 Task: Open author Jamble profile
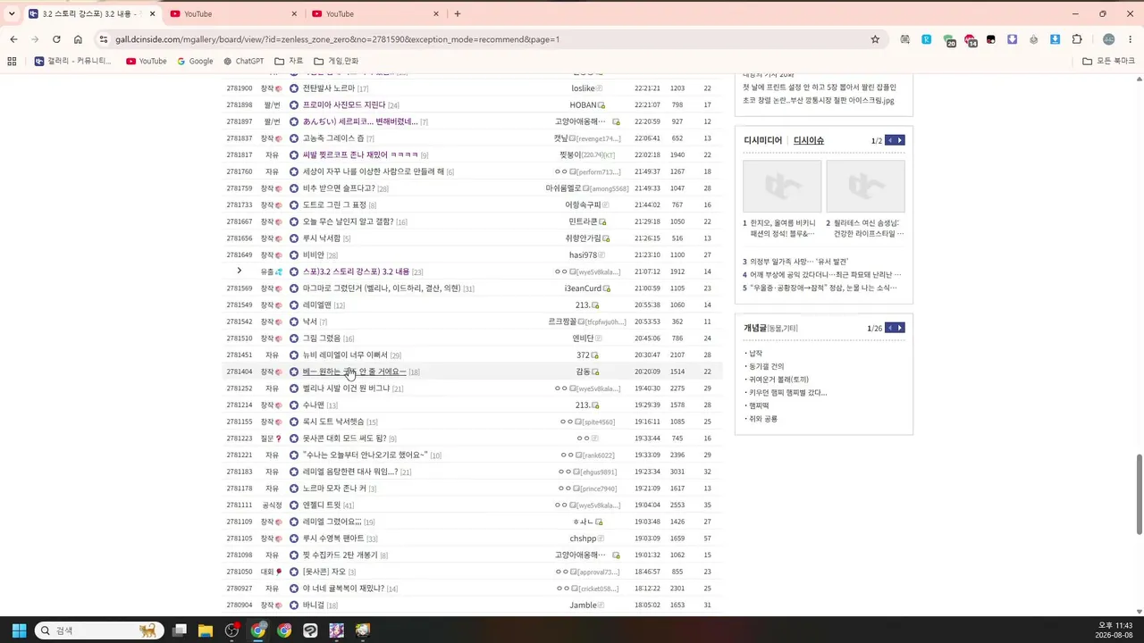pos(583,605)
